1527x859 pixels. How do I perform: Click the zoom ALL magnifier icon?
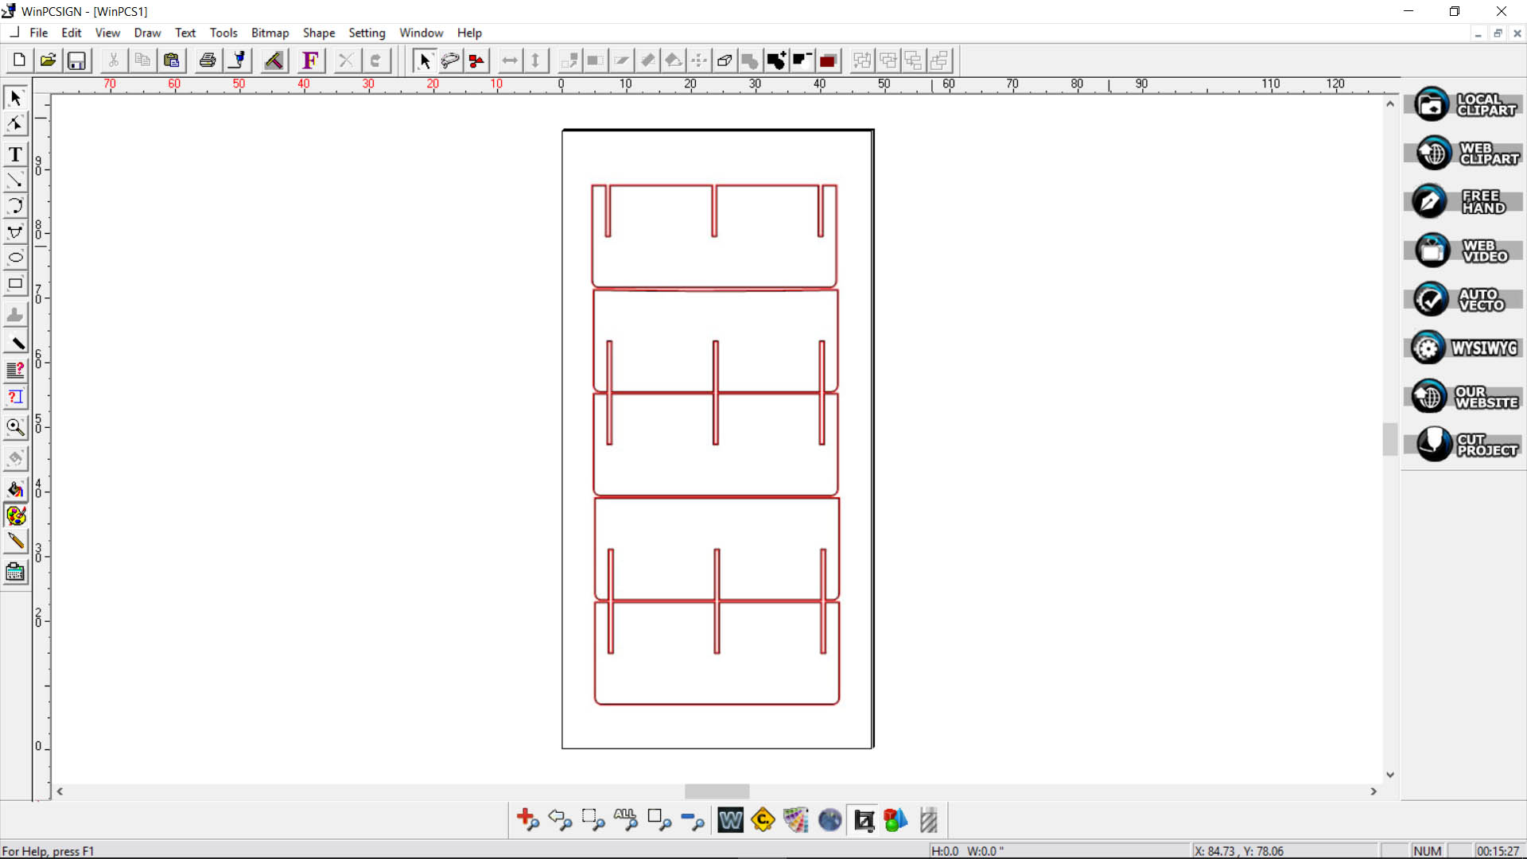(626, 819)
